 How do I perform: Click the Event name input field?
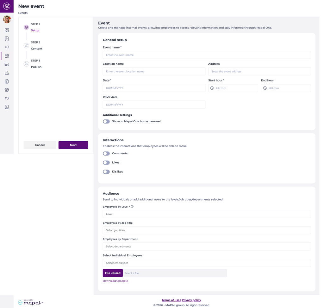pyautogui.click(x=207, y=55)
